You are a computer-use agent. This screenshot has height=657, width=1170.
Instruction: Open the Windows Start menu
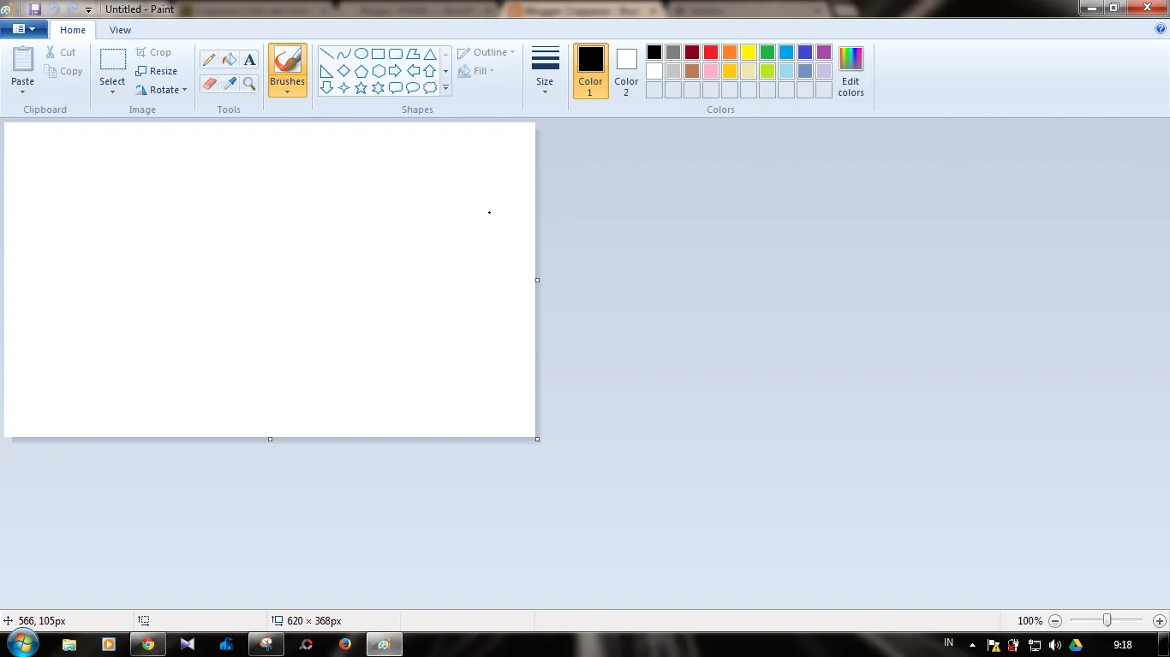(x=22, y=644)
